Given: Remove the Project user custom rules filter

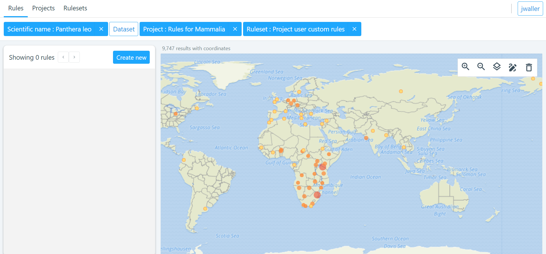Looking at the screenshot, I should [354, 29].
